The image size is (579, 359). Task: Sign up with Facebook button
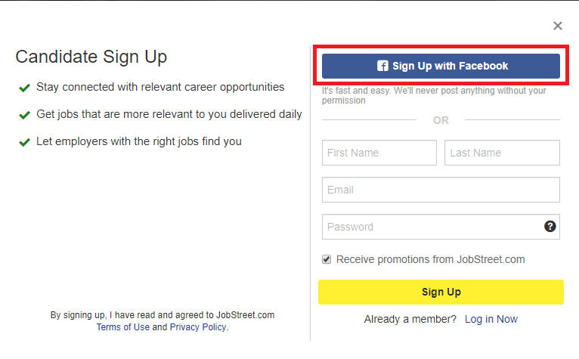coord(441,66)
